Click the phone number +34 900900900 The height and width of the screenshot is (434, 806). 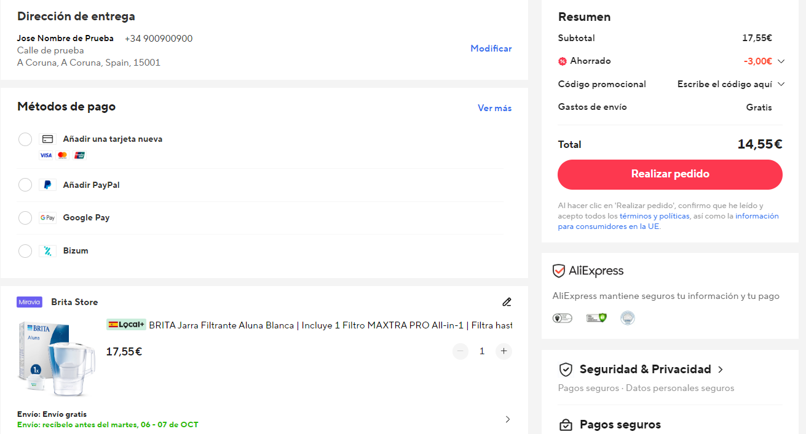click(159, 39)
